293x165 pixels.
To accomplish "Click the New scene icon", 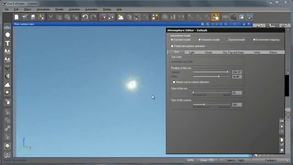I will pos(16,17).
